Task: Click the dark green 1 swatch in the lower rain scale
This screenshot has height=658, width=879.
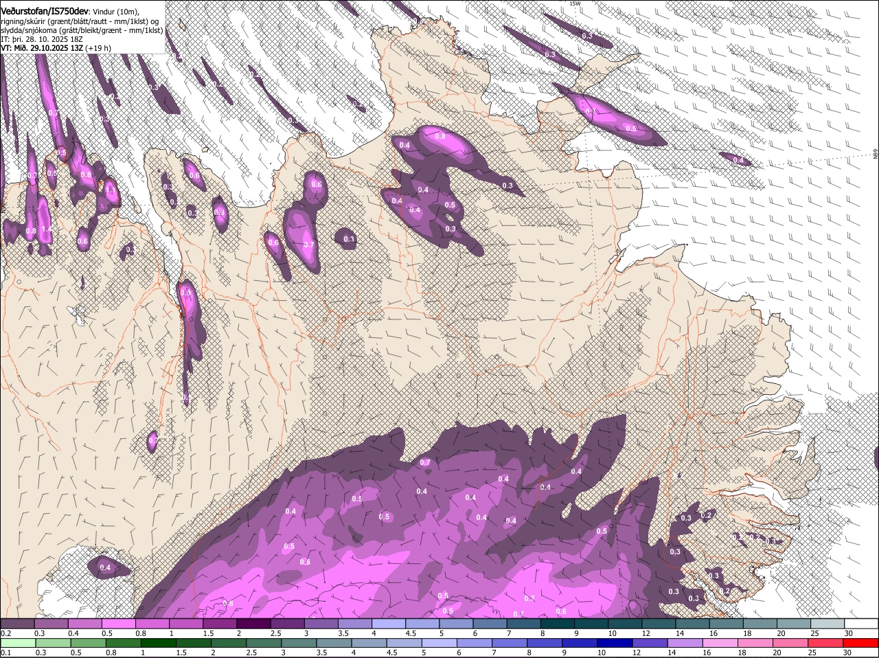Action: click(158, 643)
